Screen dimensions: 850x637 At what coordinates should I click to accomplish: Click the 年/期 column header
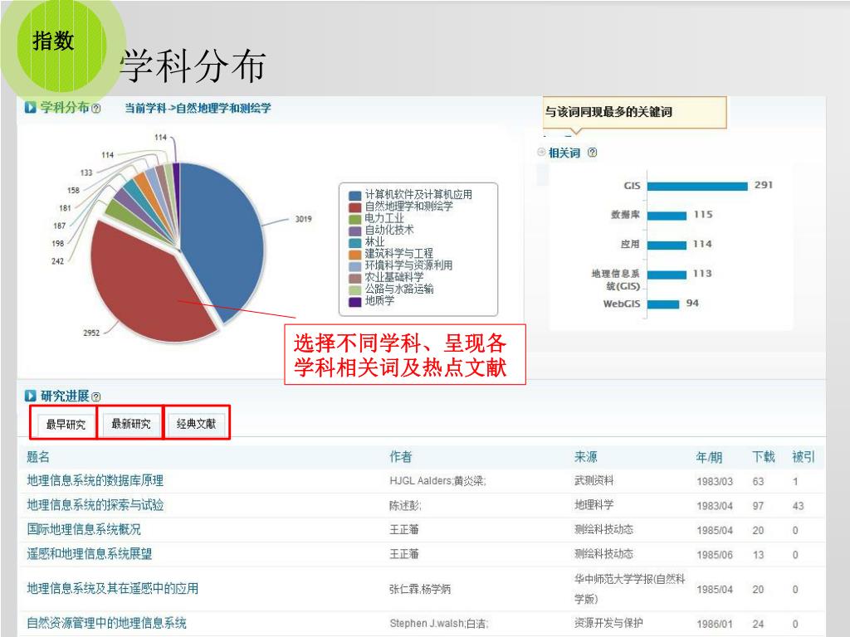click(x=709, y=458)
